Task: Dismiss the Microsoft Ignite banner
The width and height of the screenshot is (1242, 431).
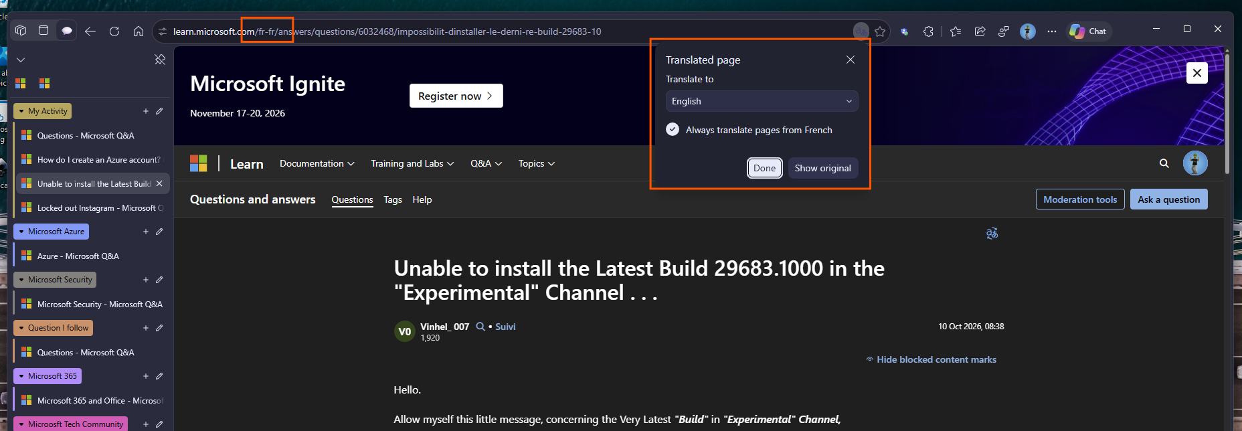Action: [1197, 73]
